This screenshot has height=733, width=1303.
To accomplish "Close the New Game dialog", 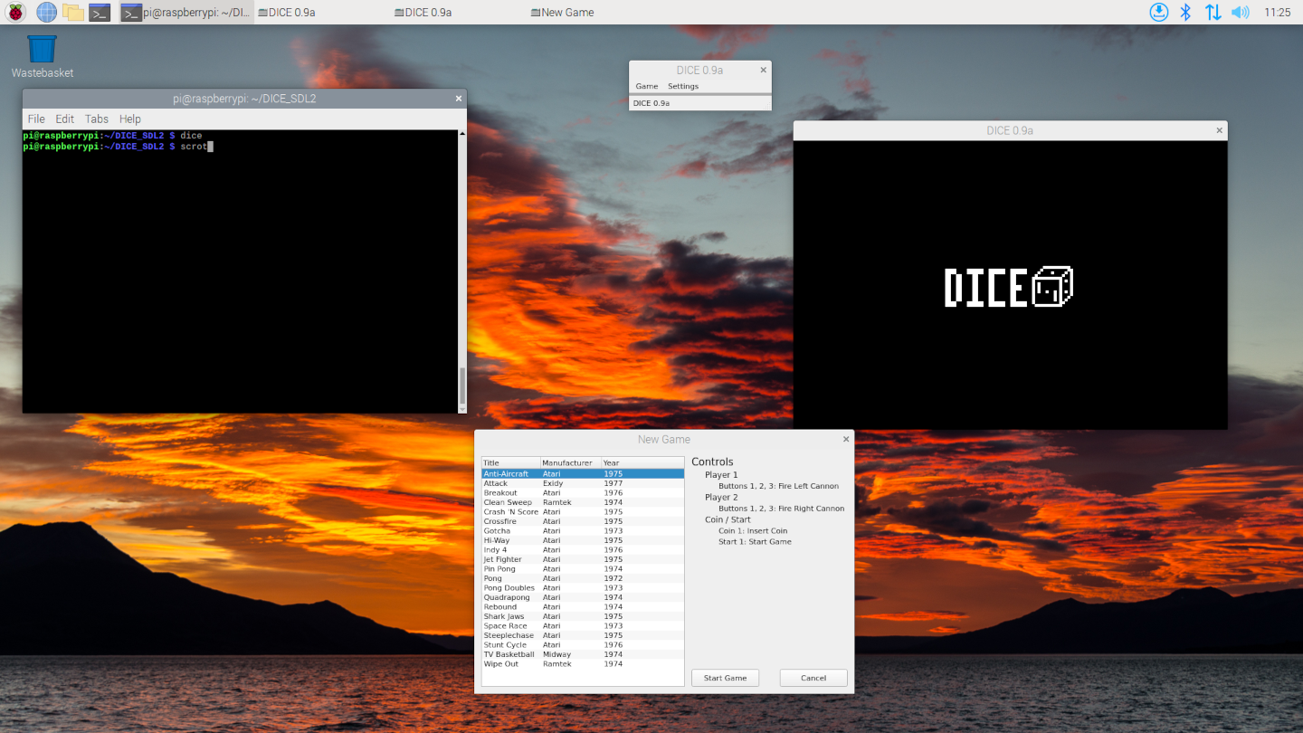I will pos(846,439).
